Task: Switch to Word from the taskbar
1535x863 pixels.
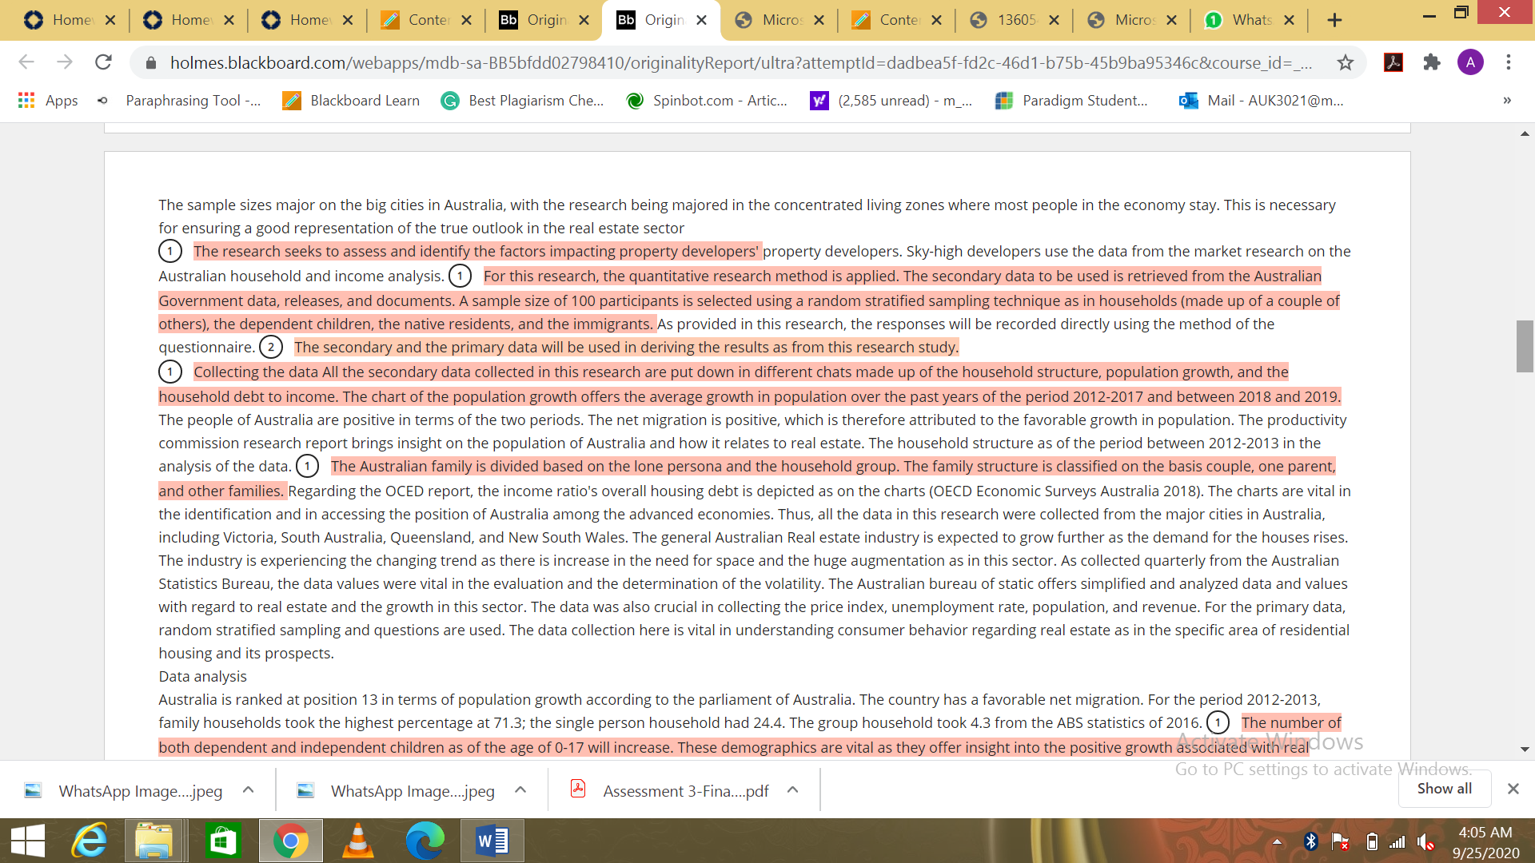Action: (x=492, y=841)
